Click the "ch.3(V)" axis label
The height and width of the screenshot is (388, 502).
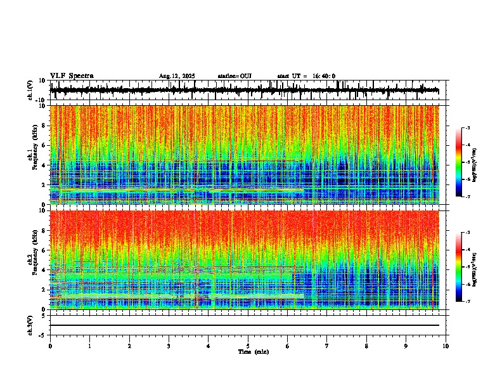point(30,325)
